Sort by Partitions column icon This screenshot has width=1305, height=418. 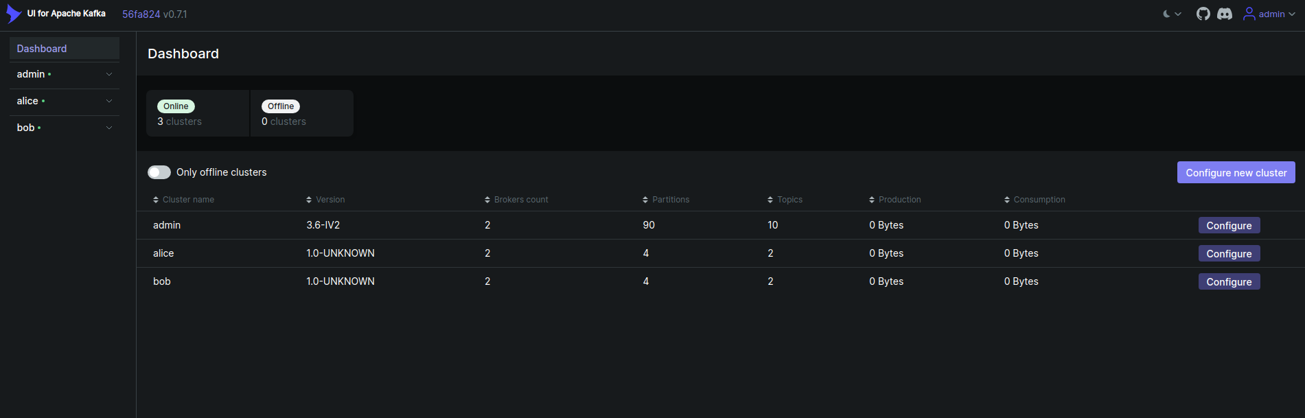(645, 200)
